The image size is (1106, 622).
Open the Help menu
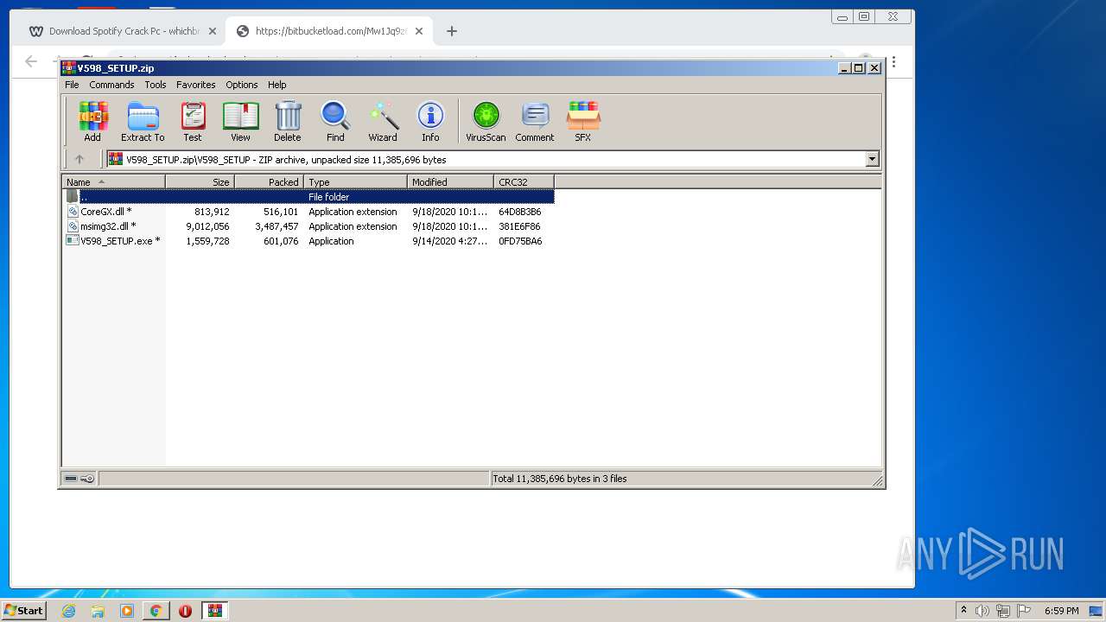276,85
